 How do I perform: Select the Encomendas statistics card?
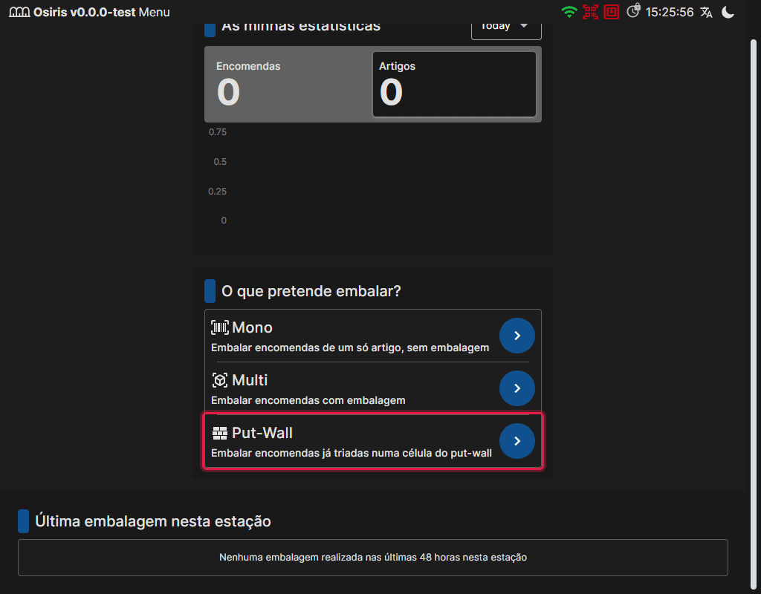point(288,85)
